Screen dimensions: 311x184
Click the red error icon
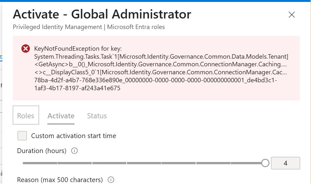(26, 48)
